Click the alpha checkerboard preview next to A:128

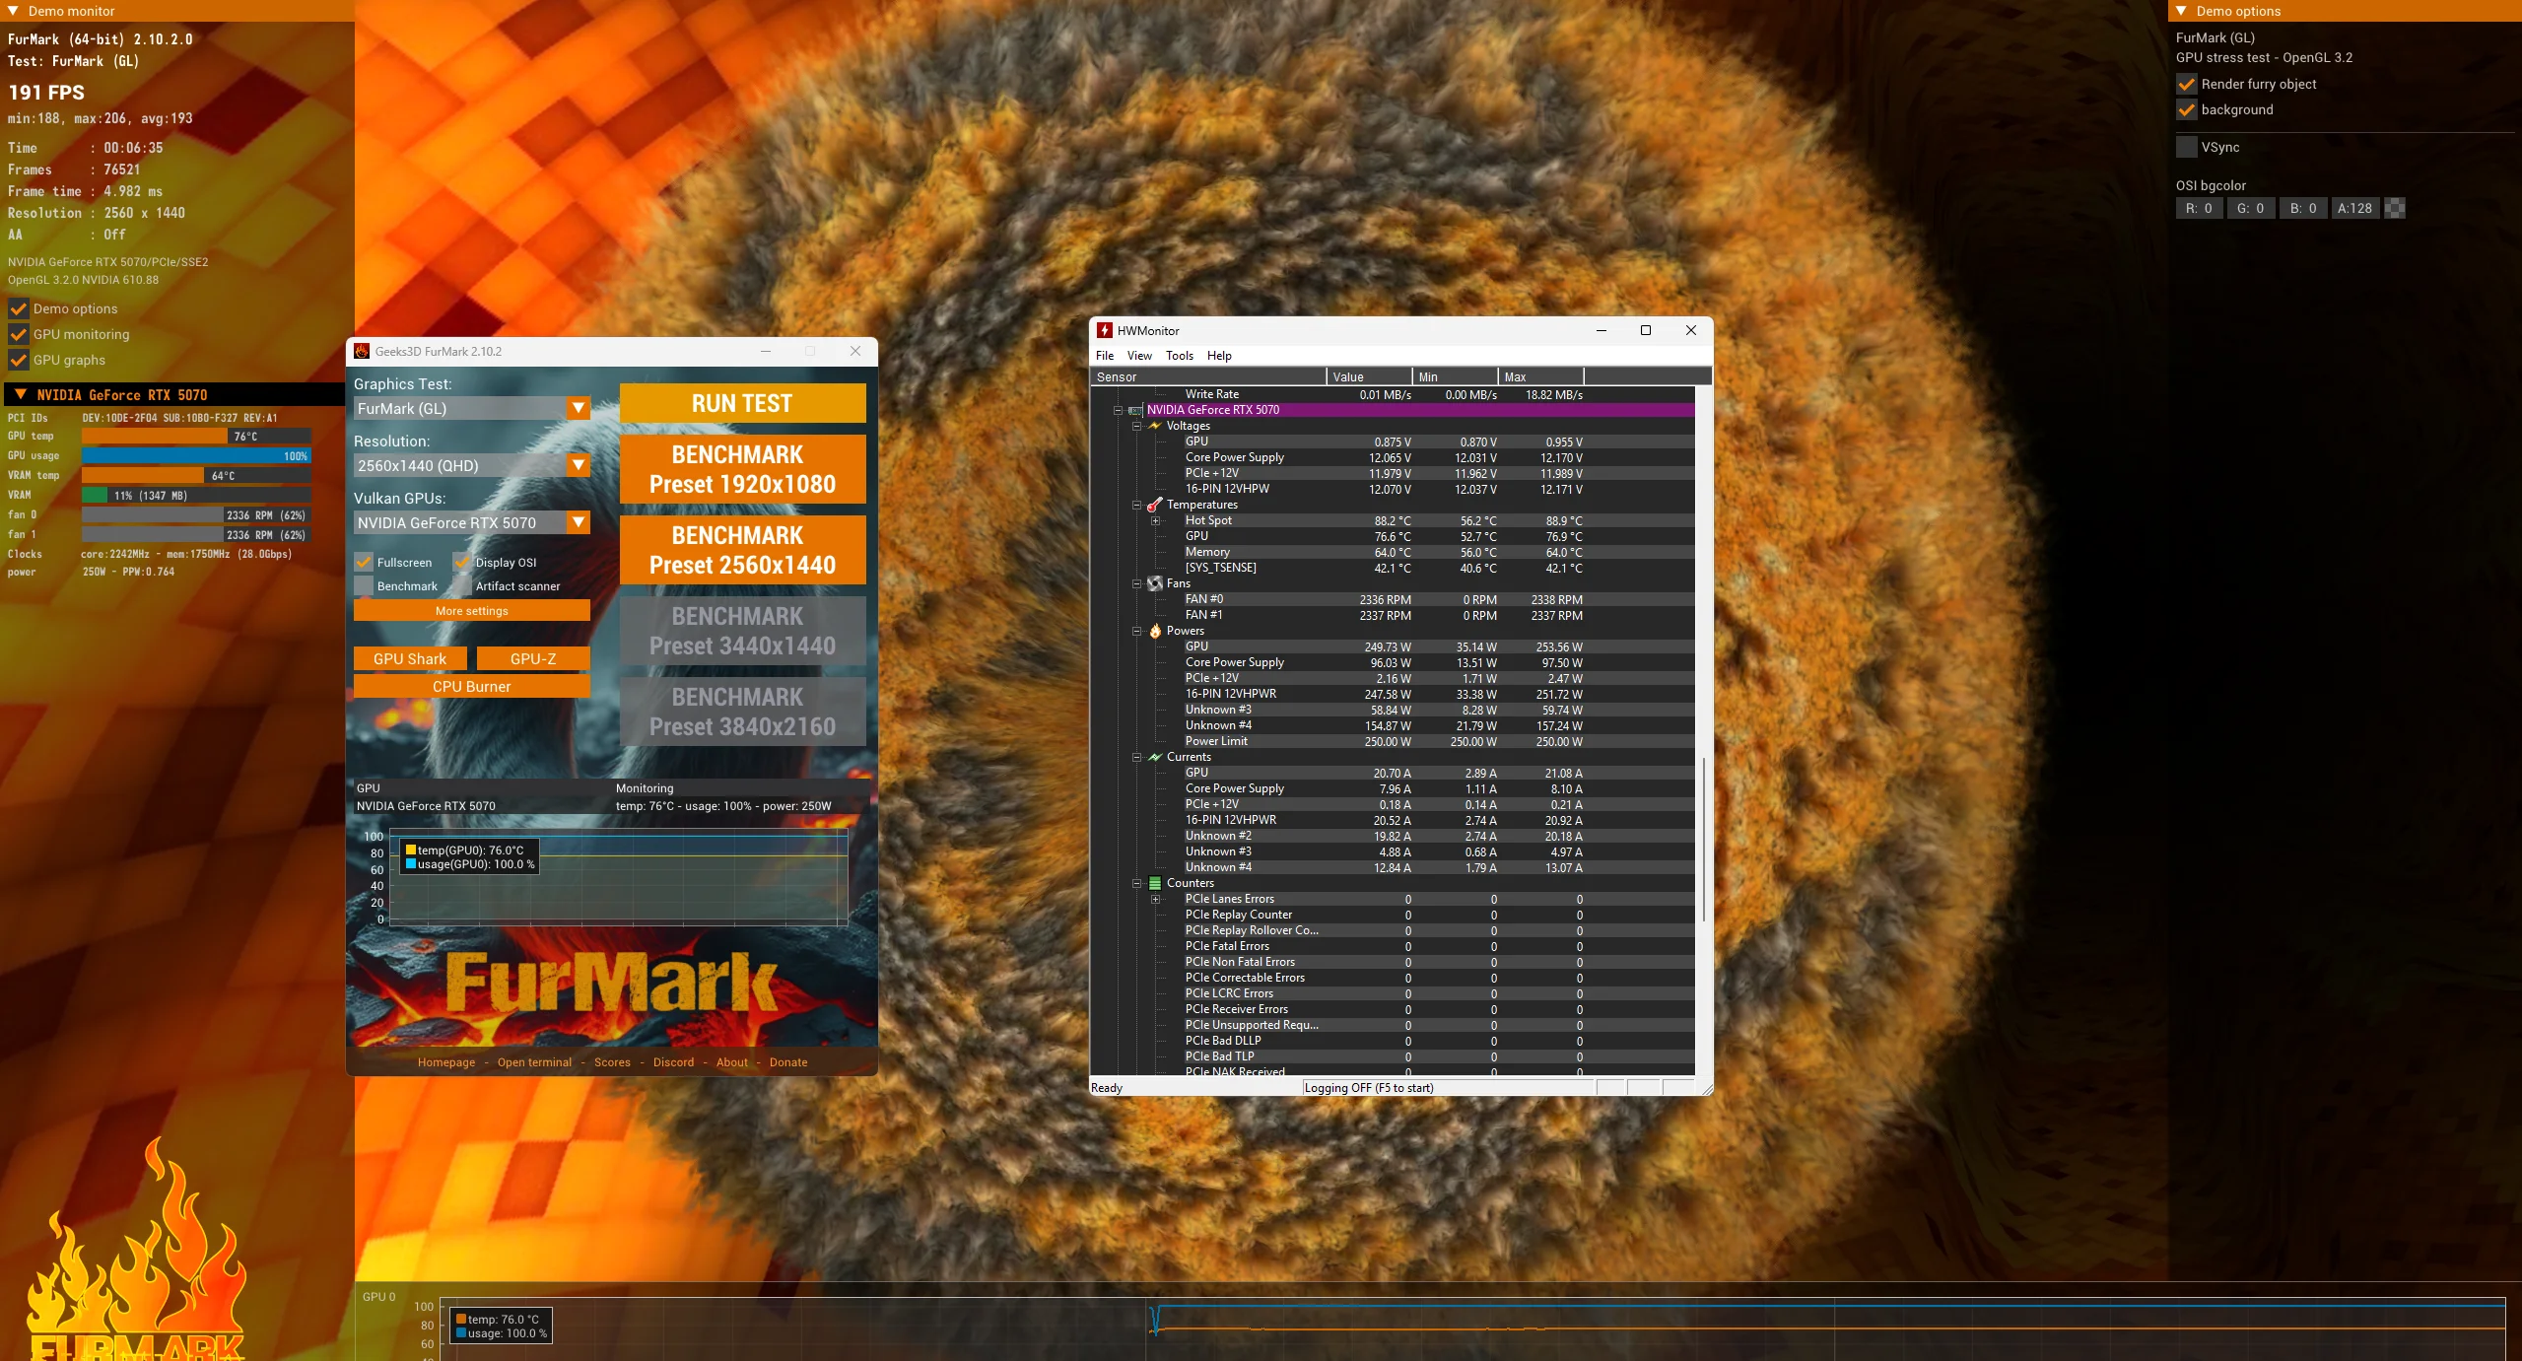tap(2395, 208)
